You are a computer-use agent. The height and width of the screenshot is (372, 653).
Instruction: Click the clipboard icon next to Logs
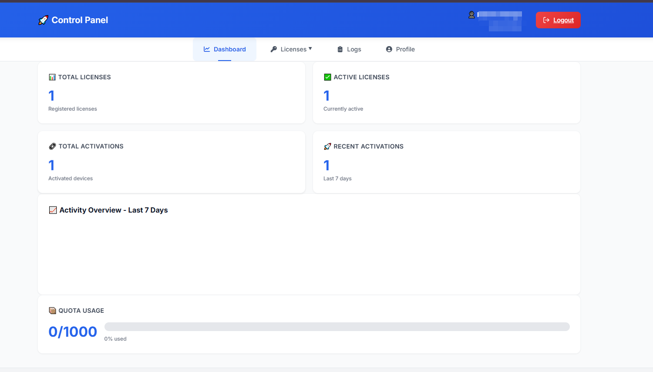coord(339,49)
